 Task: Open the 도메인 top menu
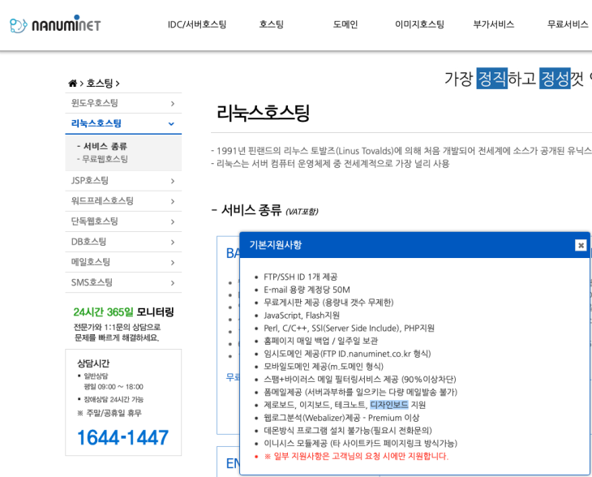click(345, 24)
